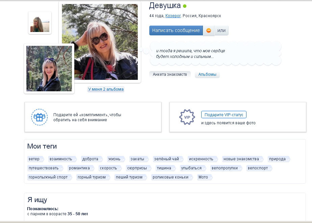This screenshot has width=312, height=223.
Task: Switch to the Альбомы tab
Action: [x=207, y=74]
